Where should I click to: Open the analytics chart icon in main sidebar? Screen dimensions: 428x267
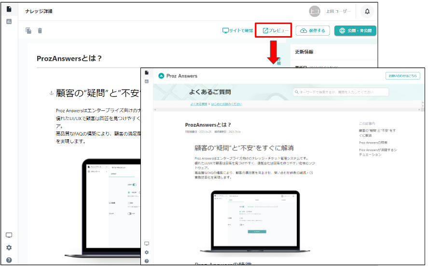pyautogui.click(x=9, y=21)
